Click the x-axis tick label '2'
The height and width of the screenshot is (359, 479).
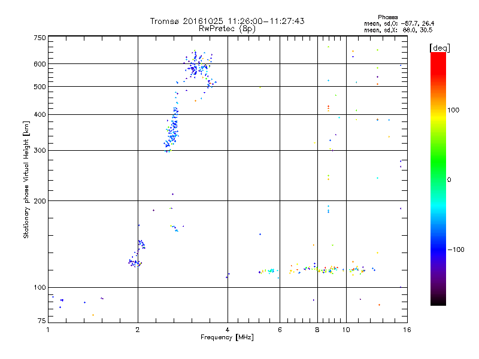click(138, 330)
